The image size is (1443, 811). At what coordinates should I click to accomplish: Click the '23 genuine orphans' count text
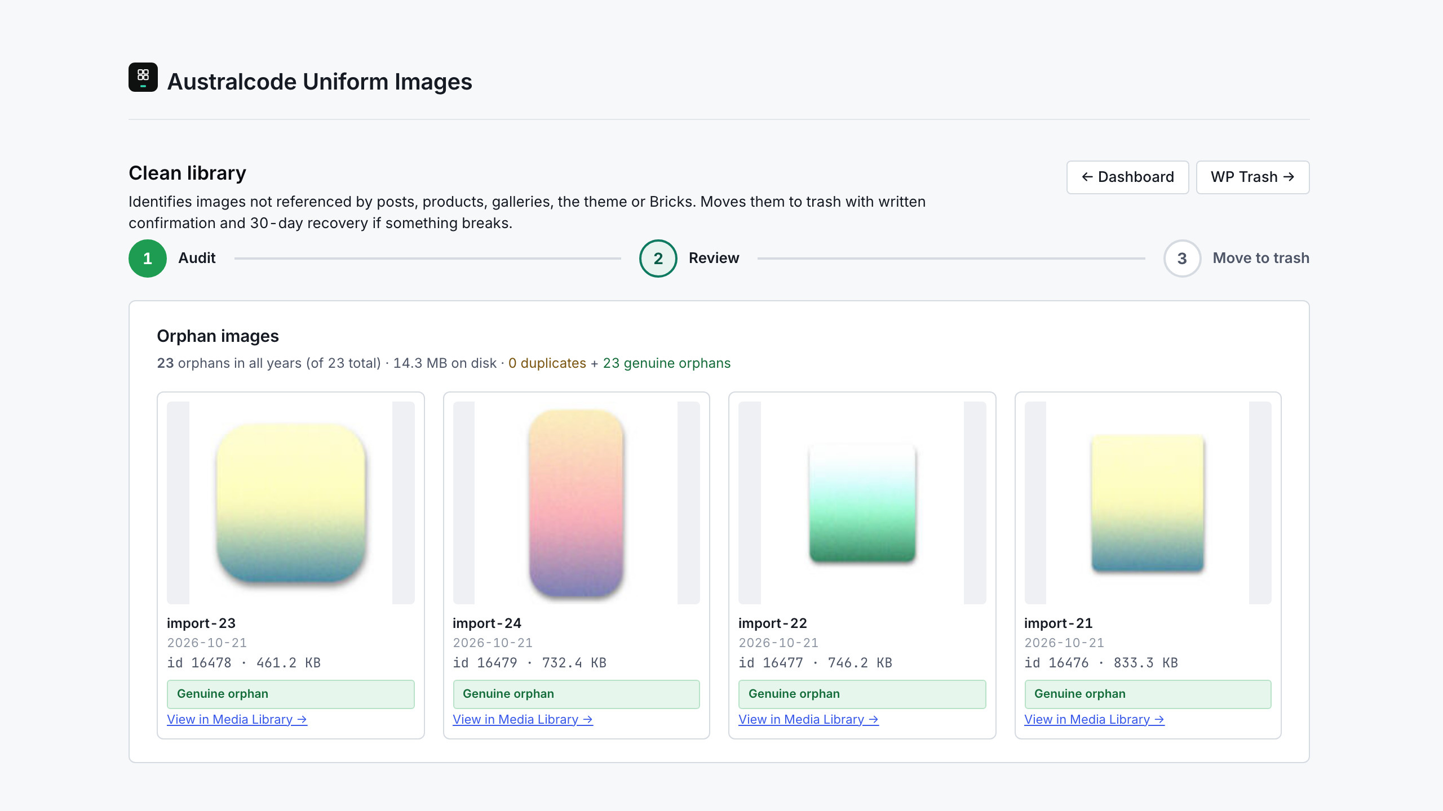coord(667,363)
